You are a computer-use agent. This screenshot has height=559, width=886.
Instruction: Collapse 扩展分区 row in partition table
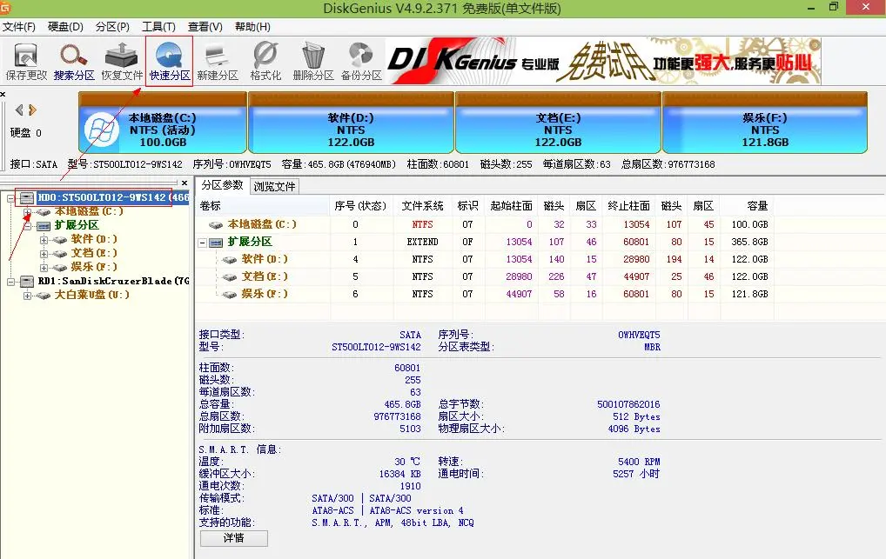tap(202, 243)
